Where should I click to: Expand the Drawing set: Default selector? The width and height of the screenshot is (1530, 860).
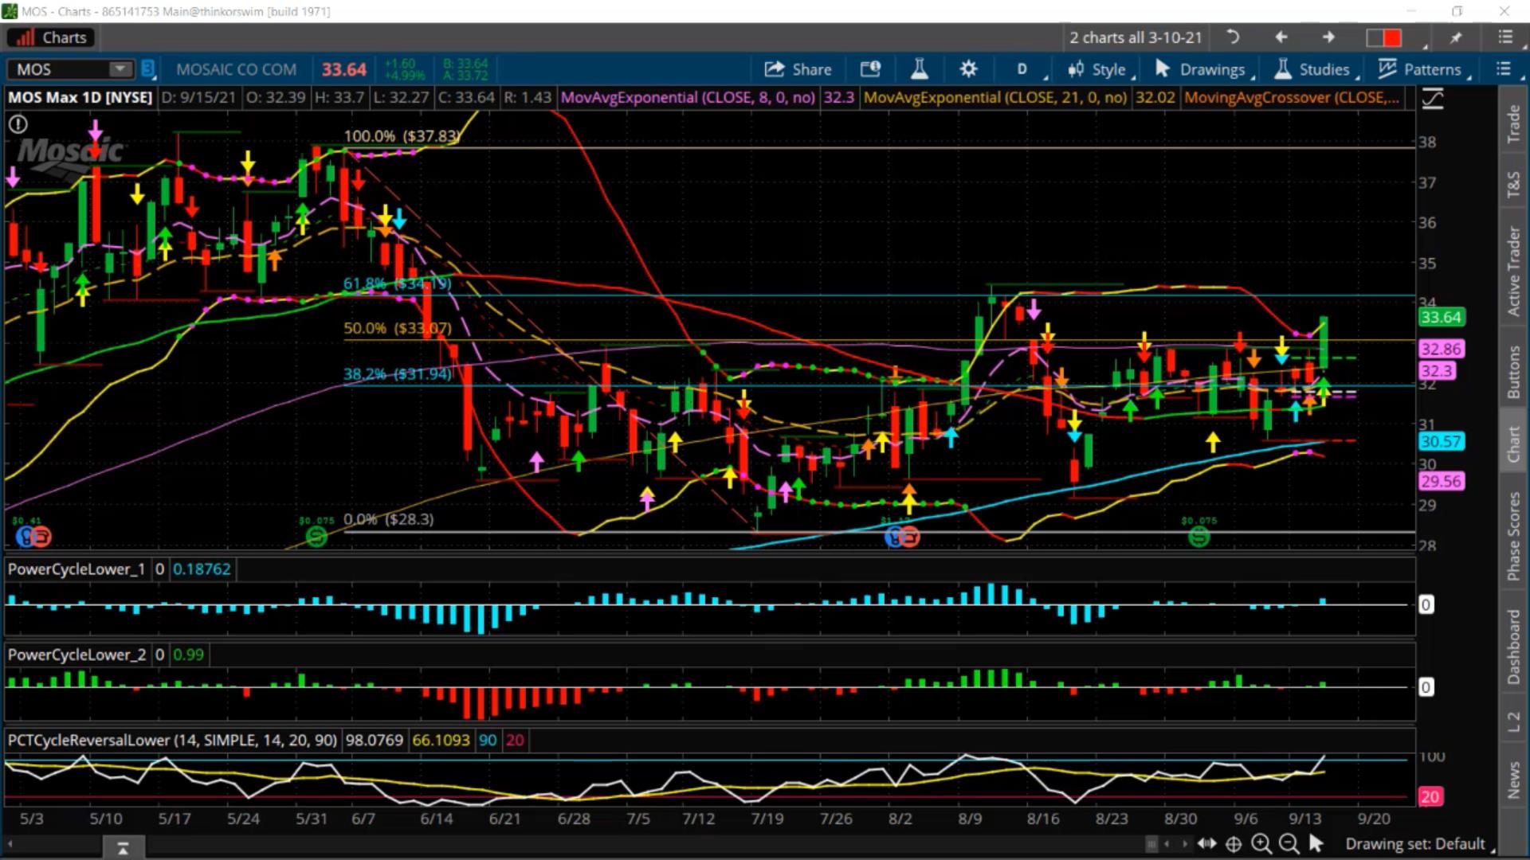point(1415,843)
